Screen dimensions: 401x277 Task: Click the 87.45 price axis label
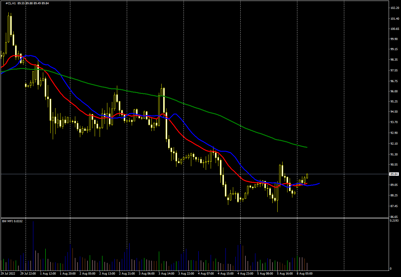(x=395, y=206)
